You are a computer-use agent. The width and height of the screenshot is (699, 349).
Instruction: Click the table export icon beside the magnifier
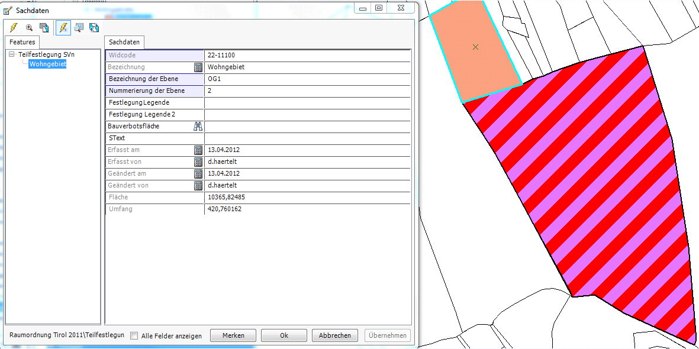pyautogui.click(x=44, y=27)
